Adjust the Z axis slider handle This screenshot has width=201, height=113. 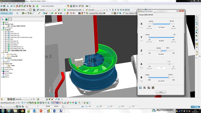pyautogui.click(x=161, y=51)
